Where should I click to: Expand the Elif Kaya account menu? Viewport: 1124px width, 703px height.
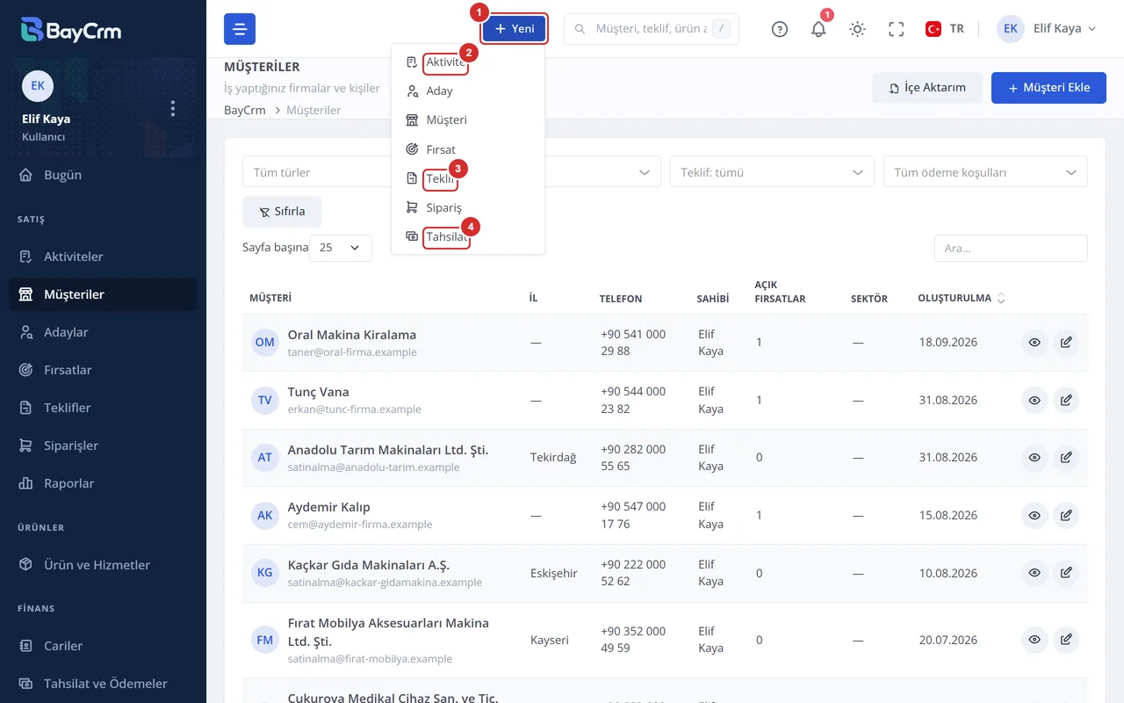[x=1047, y=29]
